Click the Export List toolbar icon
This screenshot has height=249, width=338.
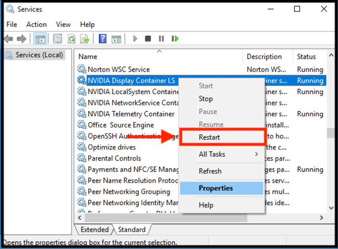(85, 39)
